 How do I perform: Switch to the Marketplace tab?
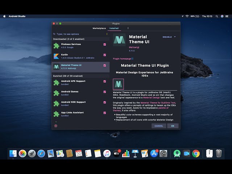click(x=99, y=28)
